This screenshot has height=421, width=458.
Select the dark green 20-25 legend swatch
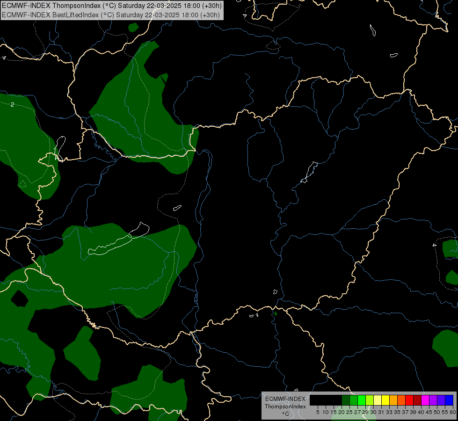point(346,400)
